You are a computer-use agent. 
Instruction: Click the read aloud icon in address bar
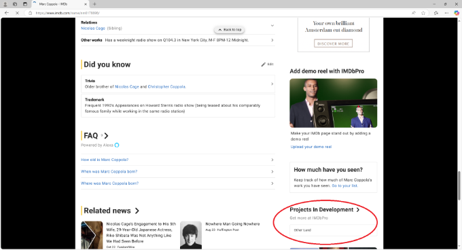point(414,13)
